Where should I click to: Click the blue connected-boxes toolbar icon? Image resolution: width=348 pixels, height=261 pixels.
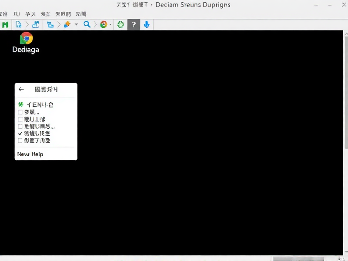(50, 25)
